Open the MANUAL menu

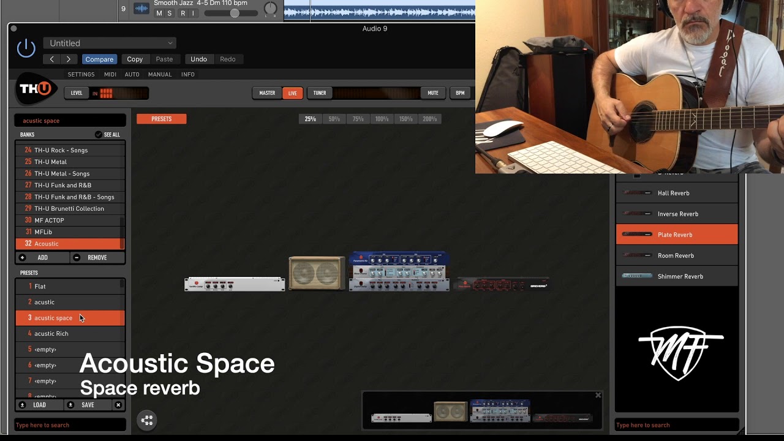coord(160,75)
